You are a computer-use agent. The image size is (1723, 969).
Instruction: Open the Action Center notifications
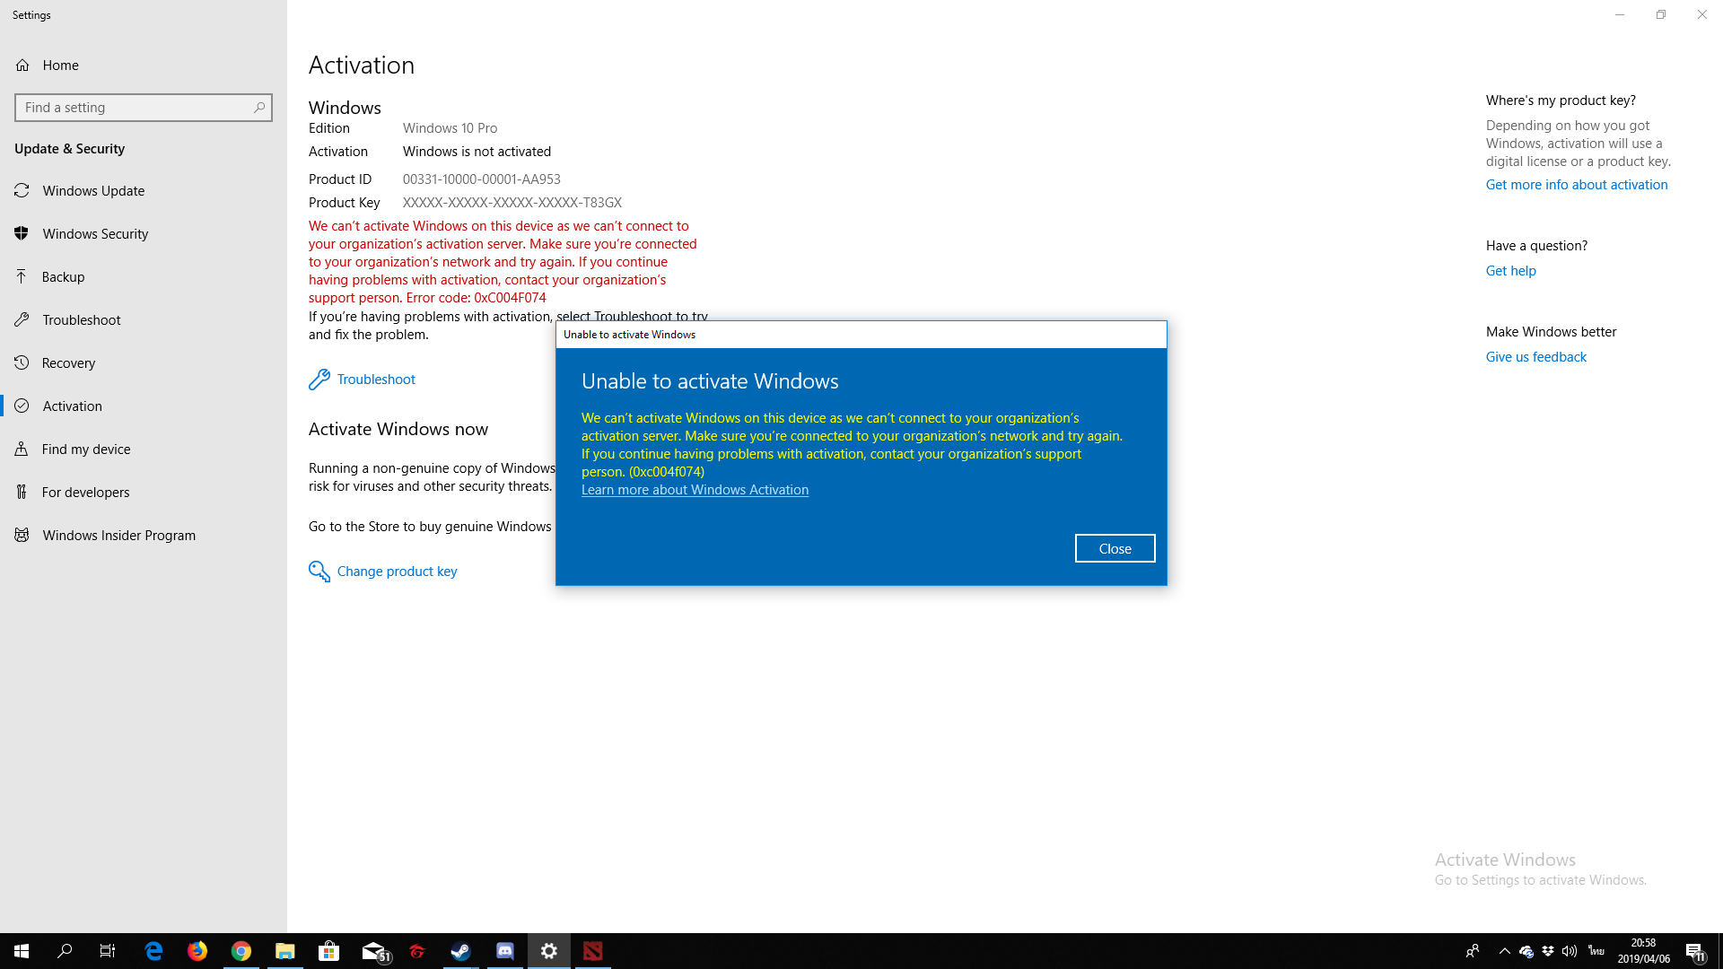click(x=1695, y=951)
